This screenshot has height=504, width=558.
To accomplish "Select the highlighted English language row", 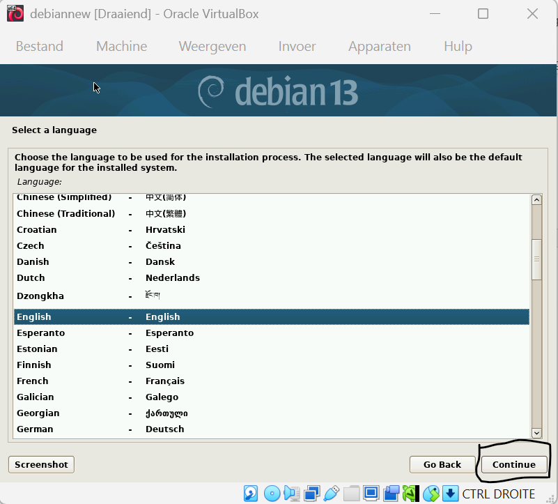I will (x=272, y=317).
